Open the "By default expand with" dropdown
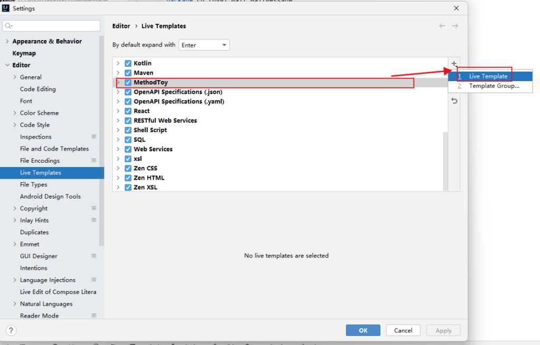540x345 pixels. click(x=204, y=45)
